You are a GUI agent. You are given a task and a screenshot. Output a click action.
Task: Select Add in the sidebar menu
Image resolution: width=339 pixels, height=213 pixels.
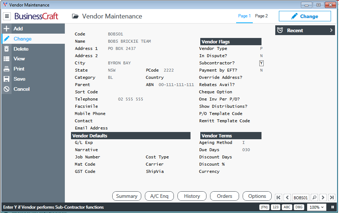[x=33, y=29]
